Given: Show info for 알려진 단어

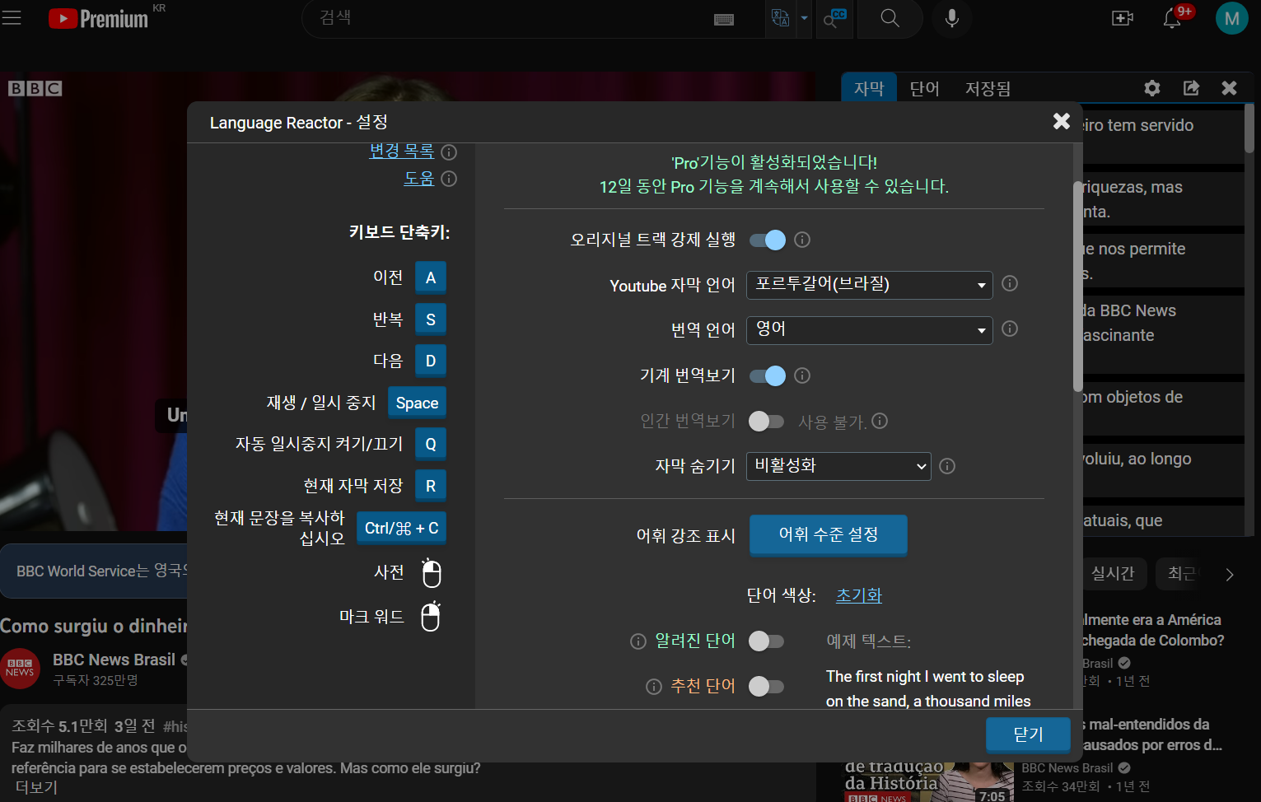Looking at the screenshot, I should click(638, 641).
